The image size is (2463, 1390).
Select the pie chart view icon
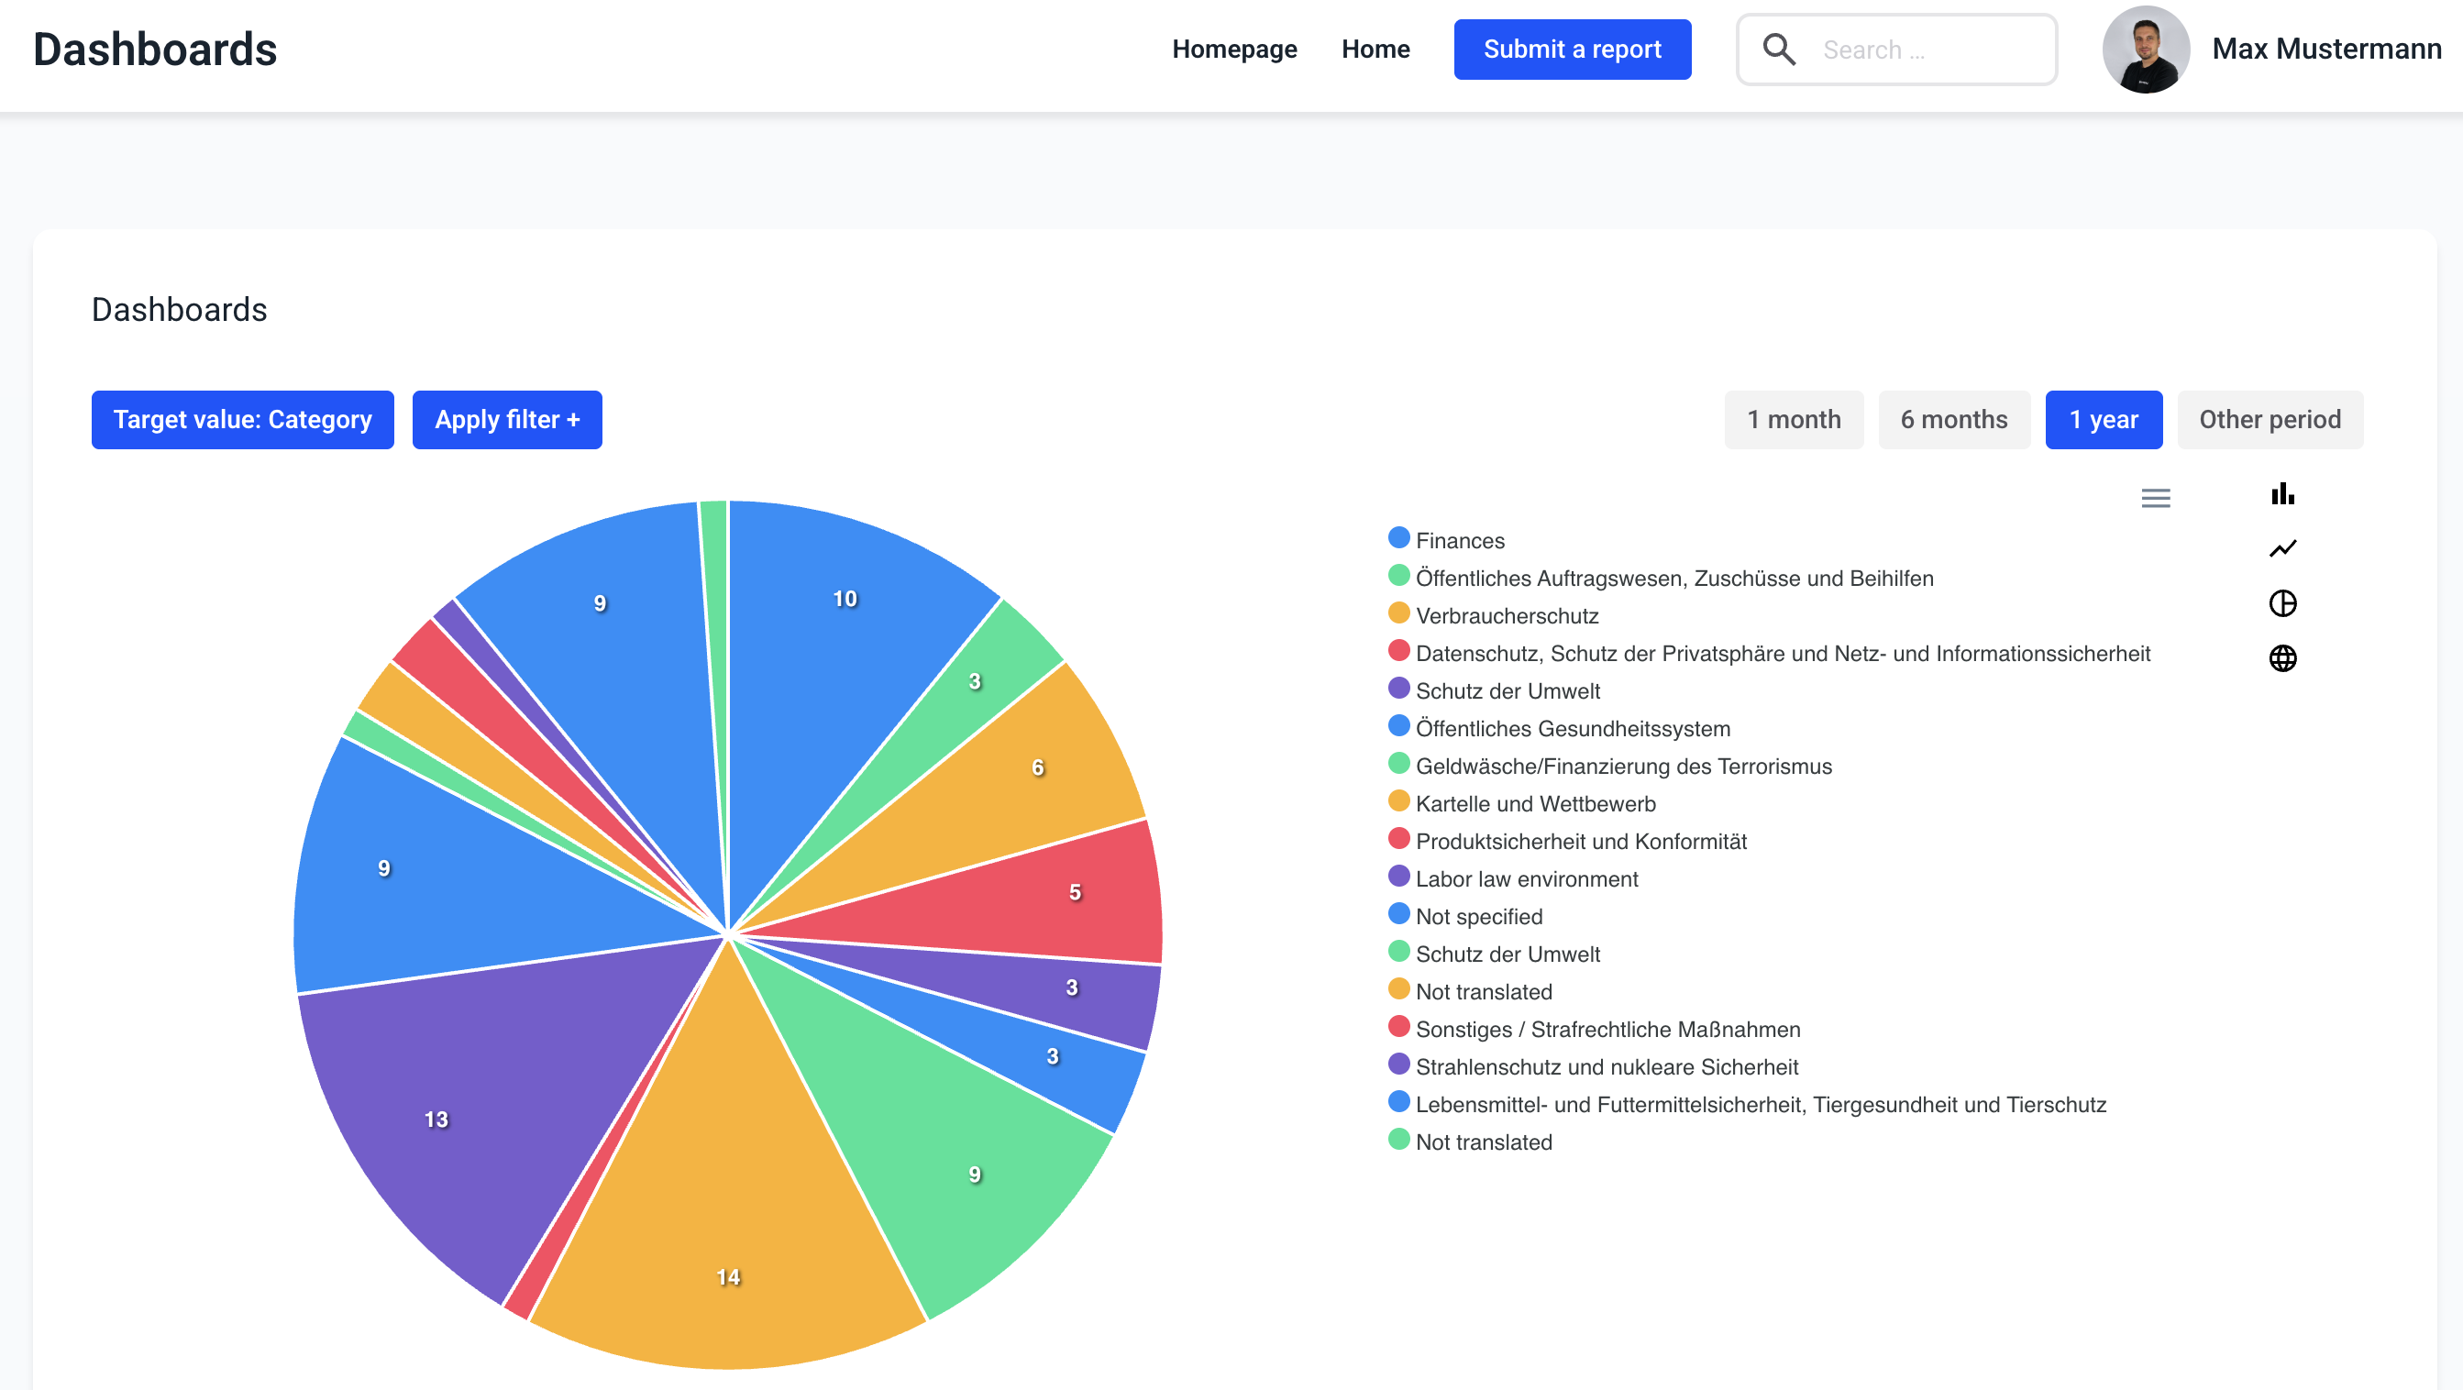click(2282, 603)
